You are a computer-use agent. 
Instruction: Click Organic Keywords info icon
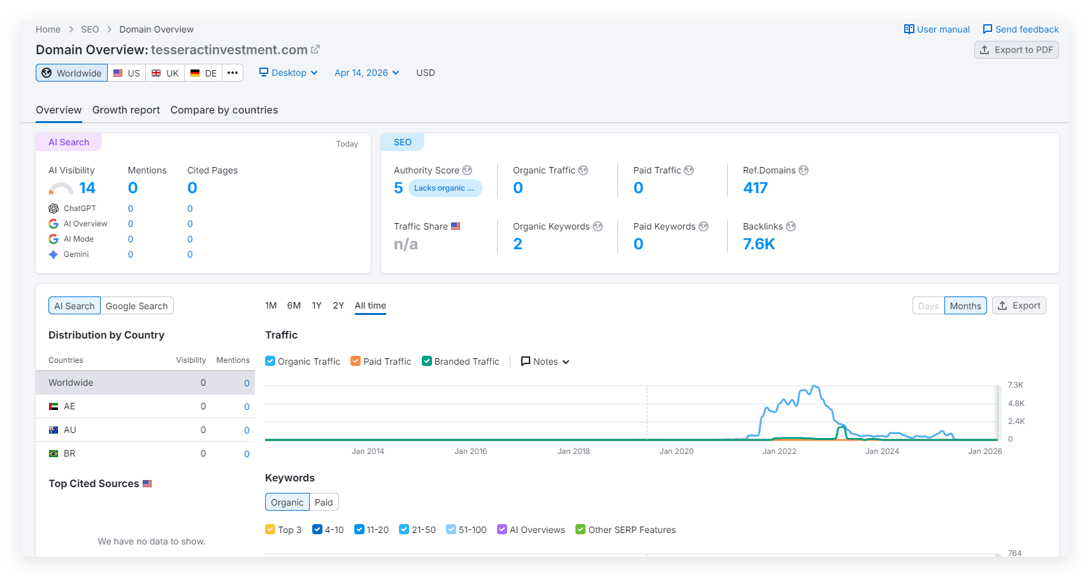(598, 226)
